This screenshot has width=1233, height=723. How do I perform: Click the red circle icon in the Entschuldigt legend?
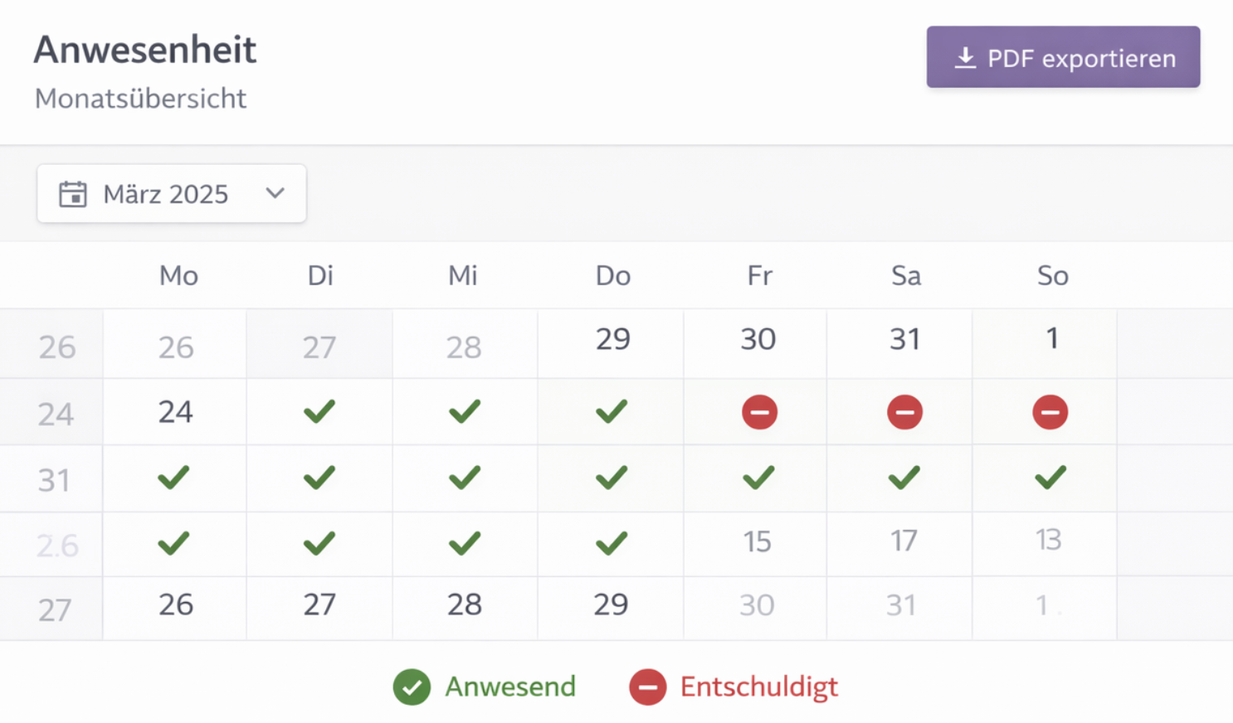tap(647, 687)
